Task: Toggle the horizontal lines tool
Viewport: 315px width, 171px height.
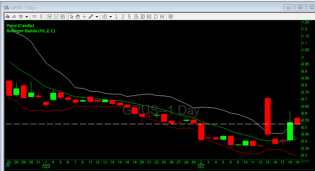Action: (x=34, y=16)
